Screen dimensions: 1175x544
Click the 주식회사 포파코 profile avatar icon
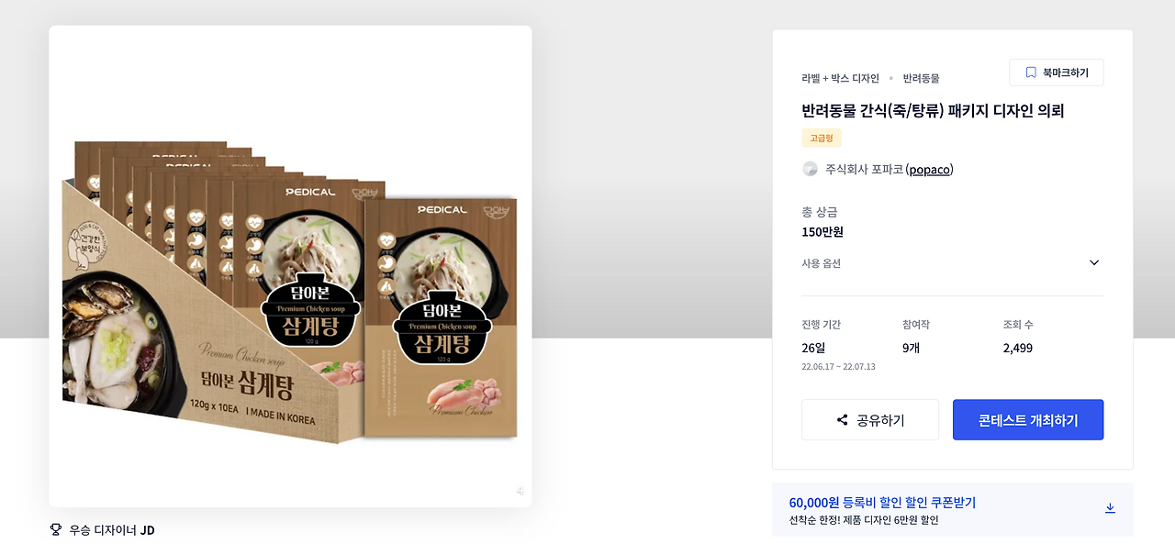tap(810, 169)
